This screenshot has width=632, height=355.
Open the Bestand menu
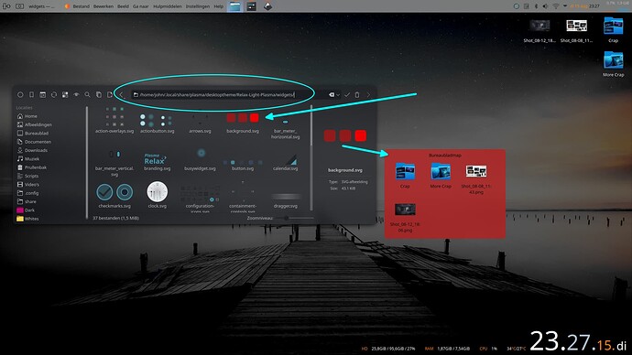click(x=81, y=6)
